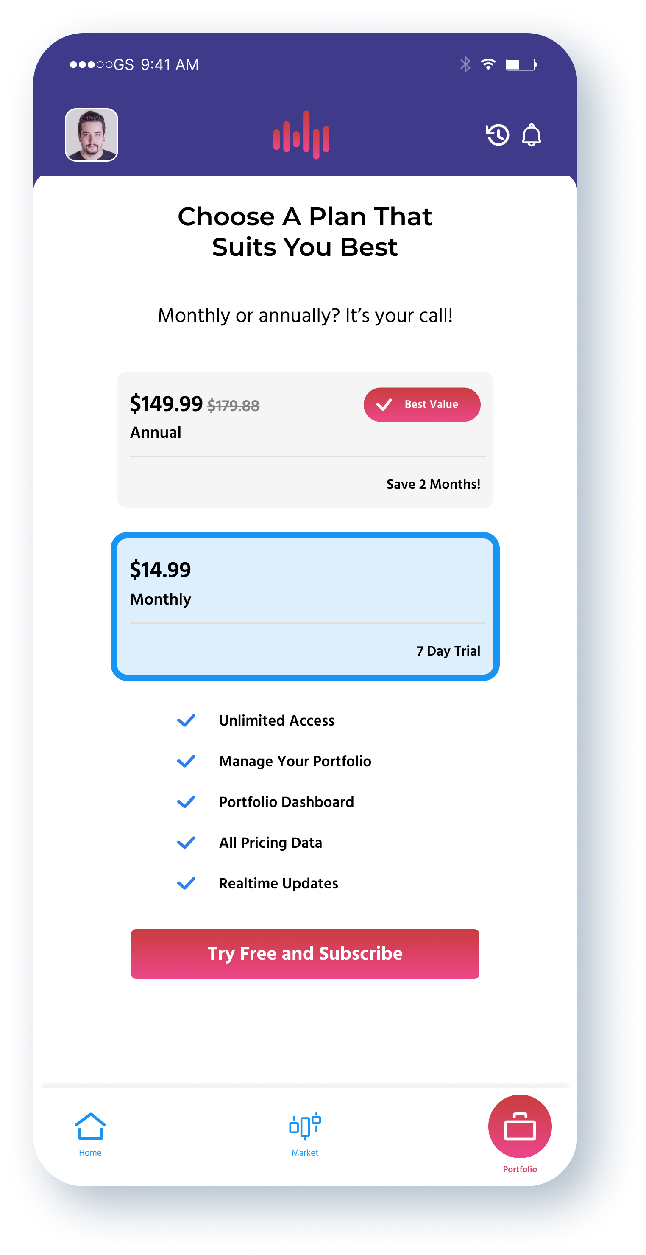
Task: Tap the battery indicator icon
Action: point(521,64)
